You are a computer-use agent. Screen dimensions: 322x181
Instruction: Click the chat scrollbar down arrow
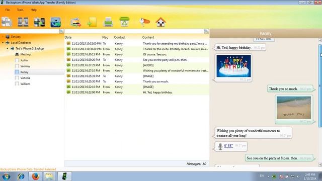(x=320, y=164)
